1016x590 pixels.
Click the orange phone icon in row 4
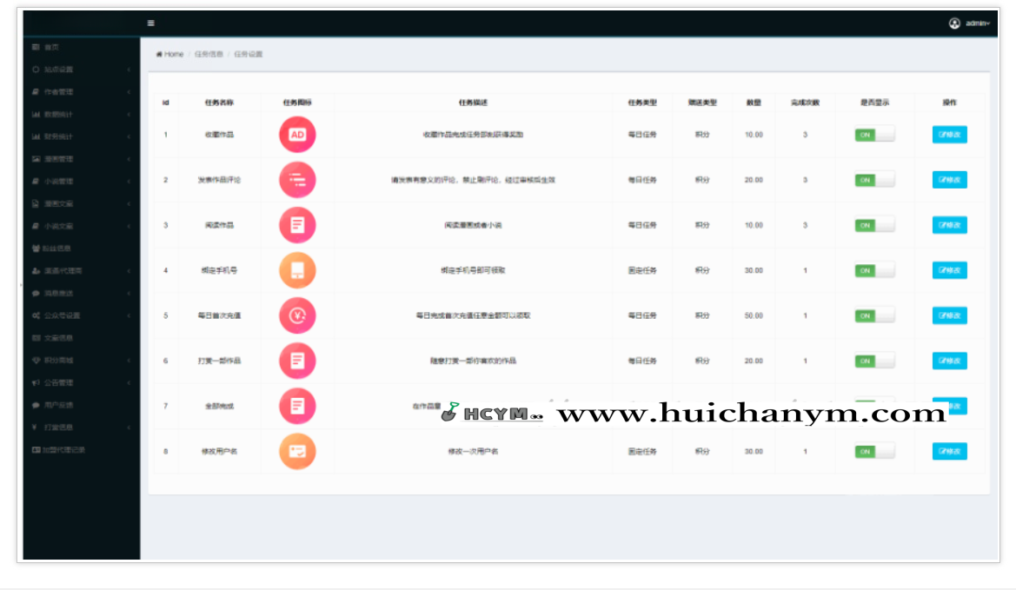point(297,270)
